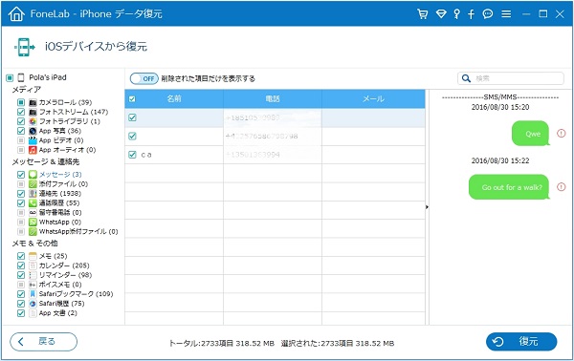Image resolution: width=574 pixels, height=361 pixels.
Task: Click the iPad device icon beside Pola's iPad
Action: 21,77
